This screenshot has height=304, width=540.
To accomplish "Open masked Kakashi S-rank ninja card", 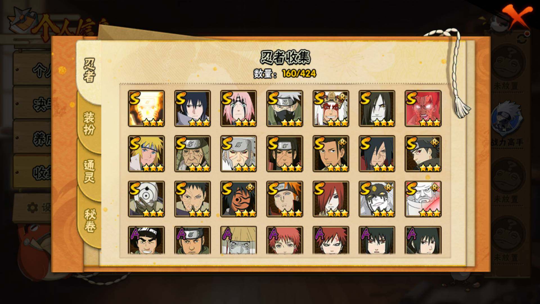I will pyautogui.click(x=285, y=108).
